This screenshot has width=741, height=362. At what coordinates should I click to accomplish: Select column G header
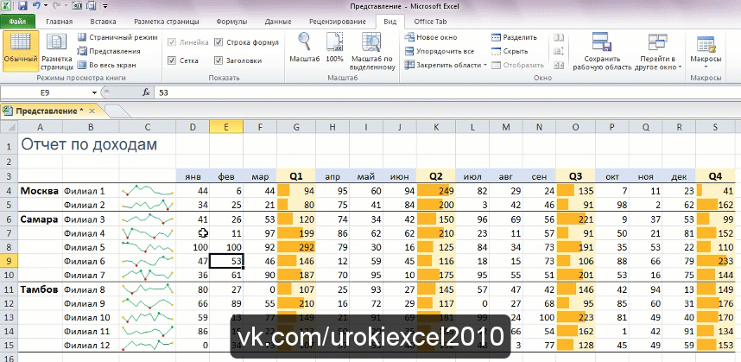tap(296, 127)
